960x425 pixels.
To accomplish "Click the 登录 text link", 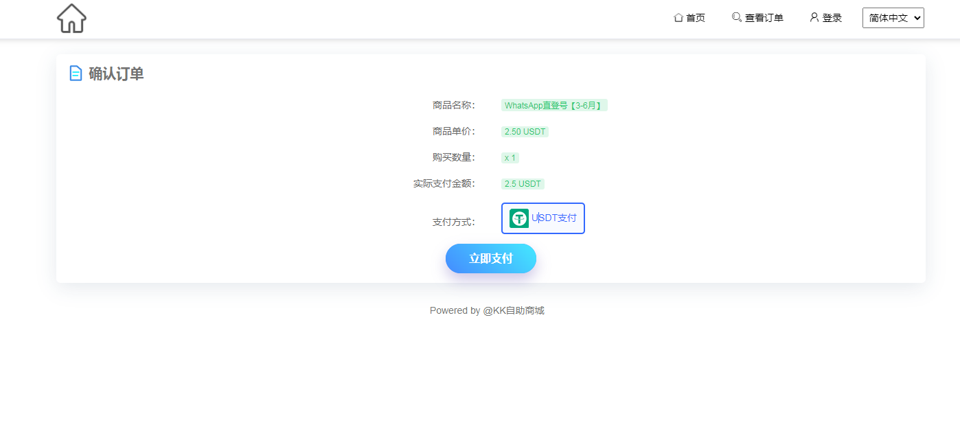I will coord(832,18).
